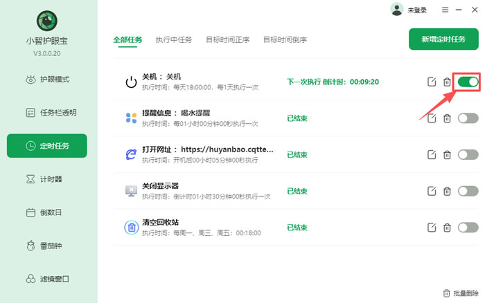485x303 pixels.
Task: Turn on the 关闭显示器 task toggle
Action: (468, 191)
